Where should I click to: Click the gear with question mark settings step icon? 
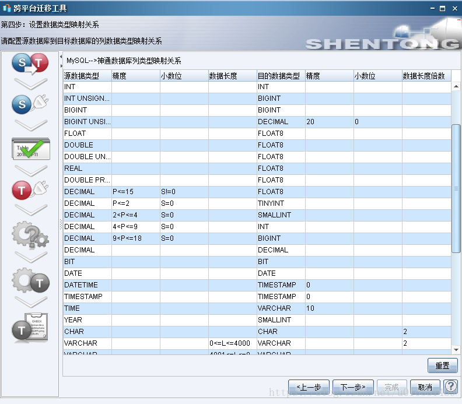pos(30,235)
